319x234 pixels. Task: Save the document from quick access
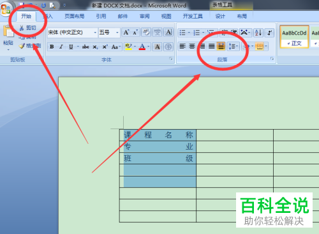point(21,5)
